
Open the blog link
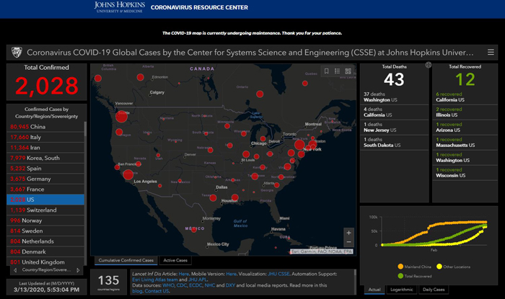137,291
